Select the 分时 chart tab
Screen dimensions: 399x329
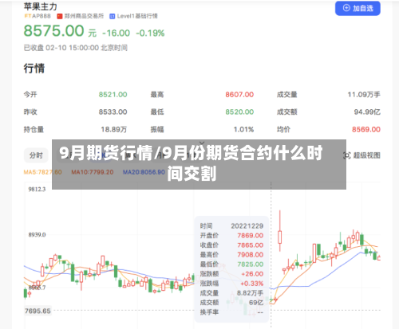36,155
